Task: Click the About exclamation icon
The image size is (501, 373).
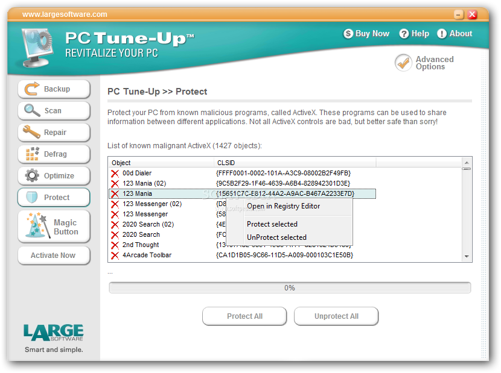Action: [442, 34]
